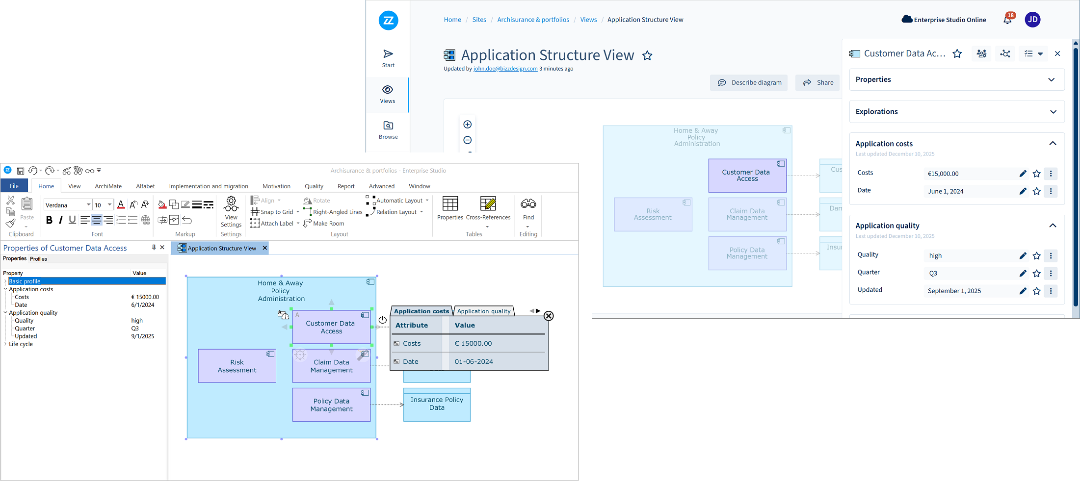The width and height of the screenshot is (1080, 481).
Task: Toggle left text alignment
Action: (85, 220)
